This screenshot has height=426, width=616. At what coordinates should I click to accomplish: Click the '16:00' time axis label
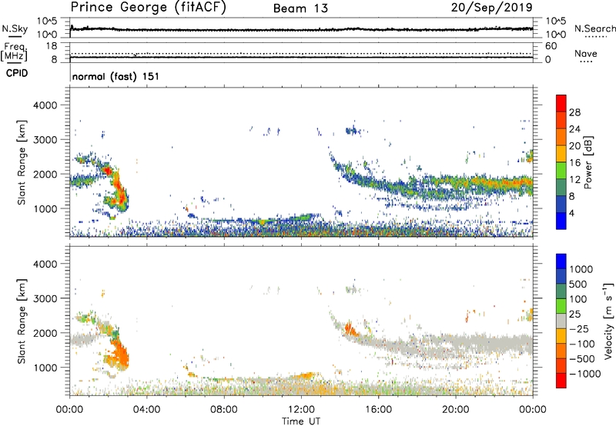(x=378, y=410)
